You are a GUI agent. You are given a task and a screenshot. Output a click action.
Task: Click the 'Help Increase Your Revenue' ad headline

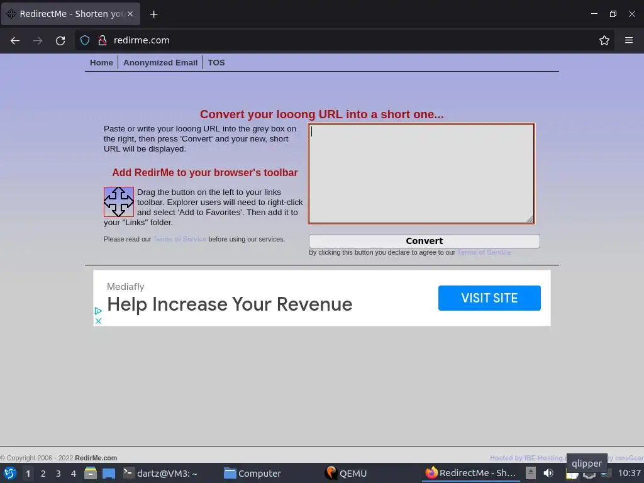click(230, 304)
